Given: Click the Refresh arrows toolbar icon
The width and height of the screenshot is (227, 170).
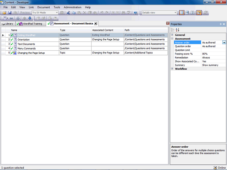Looking at the screenshot, I should (206, 13).
